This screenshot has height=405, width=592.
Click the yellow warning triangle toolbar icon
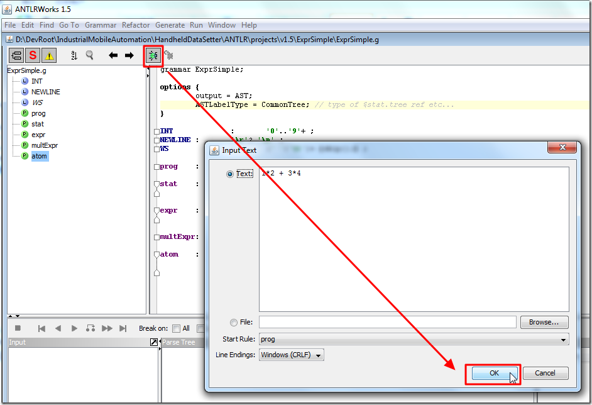[x=49, y=55]
